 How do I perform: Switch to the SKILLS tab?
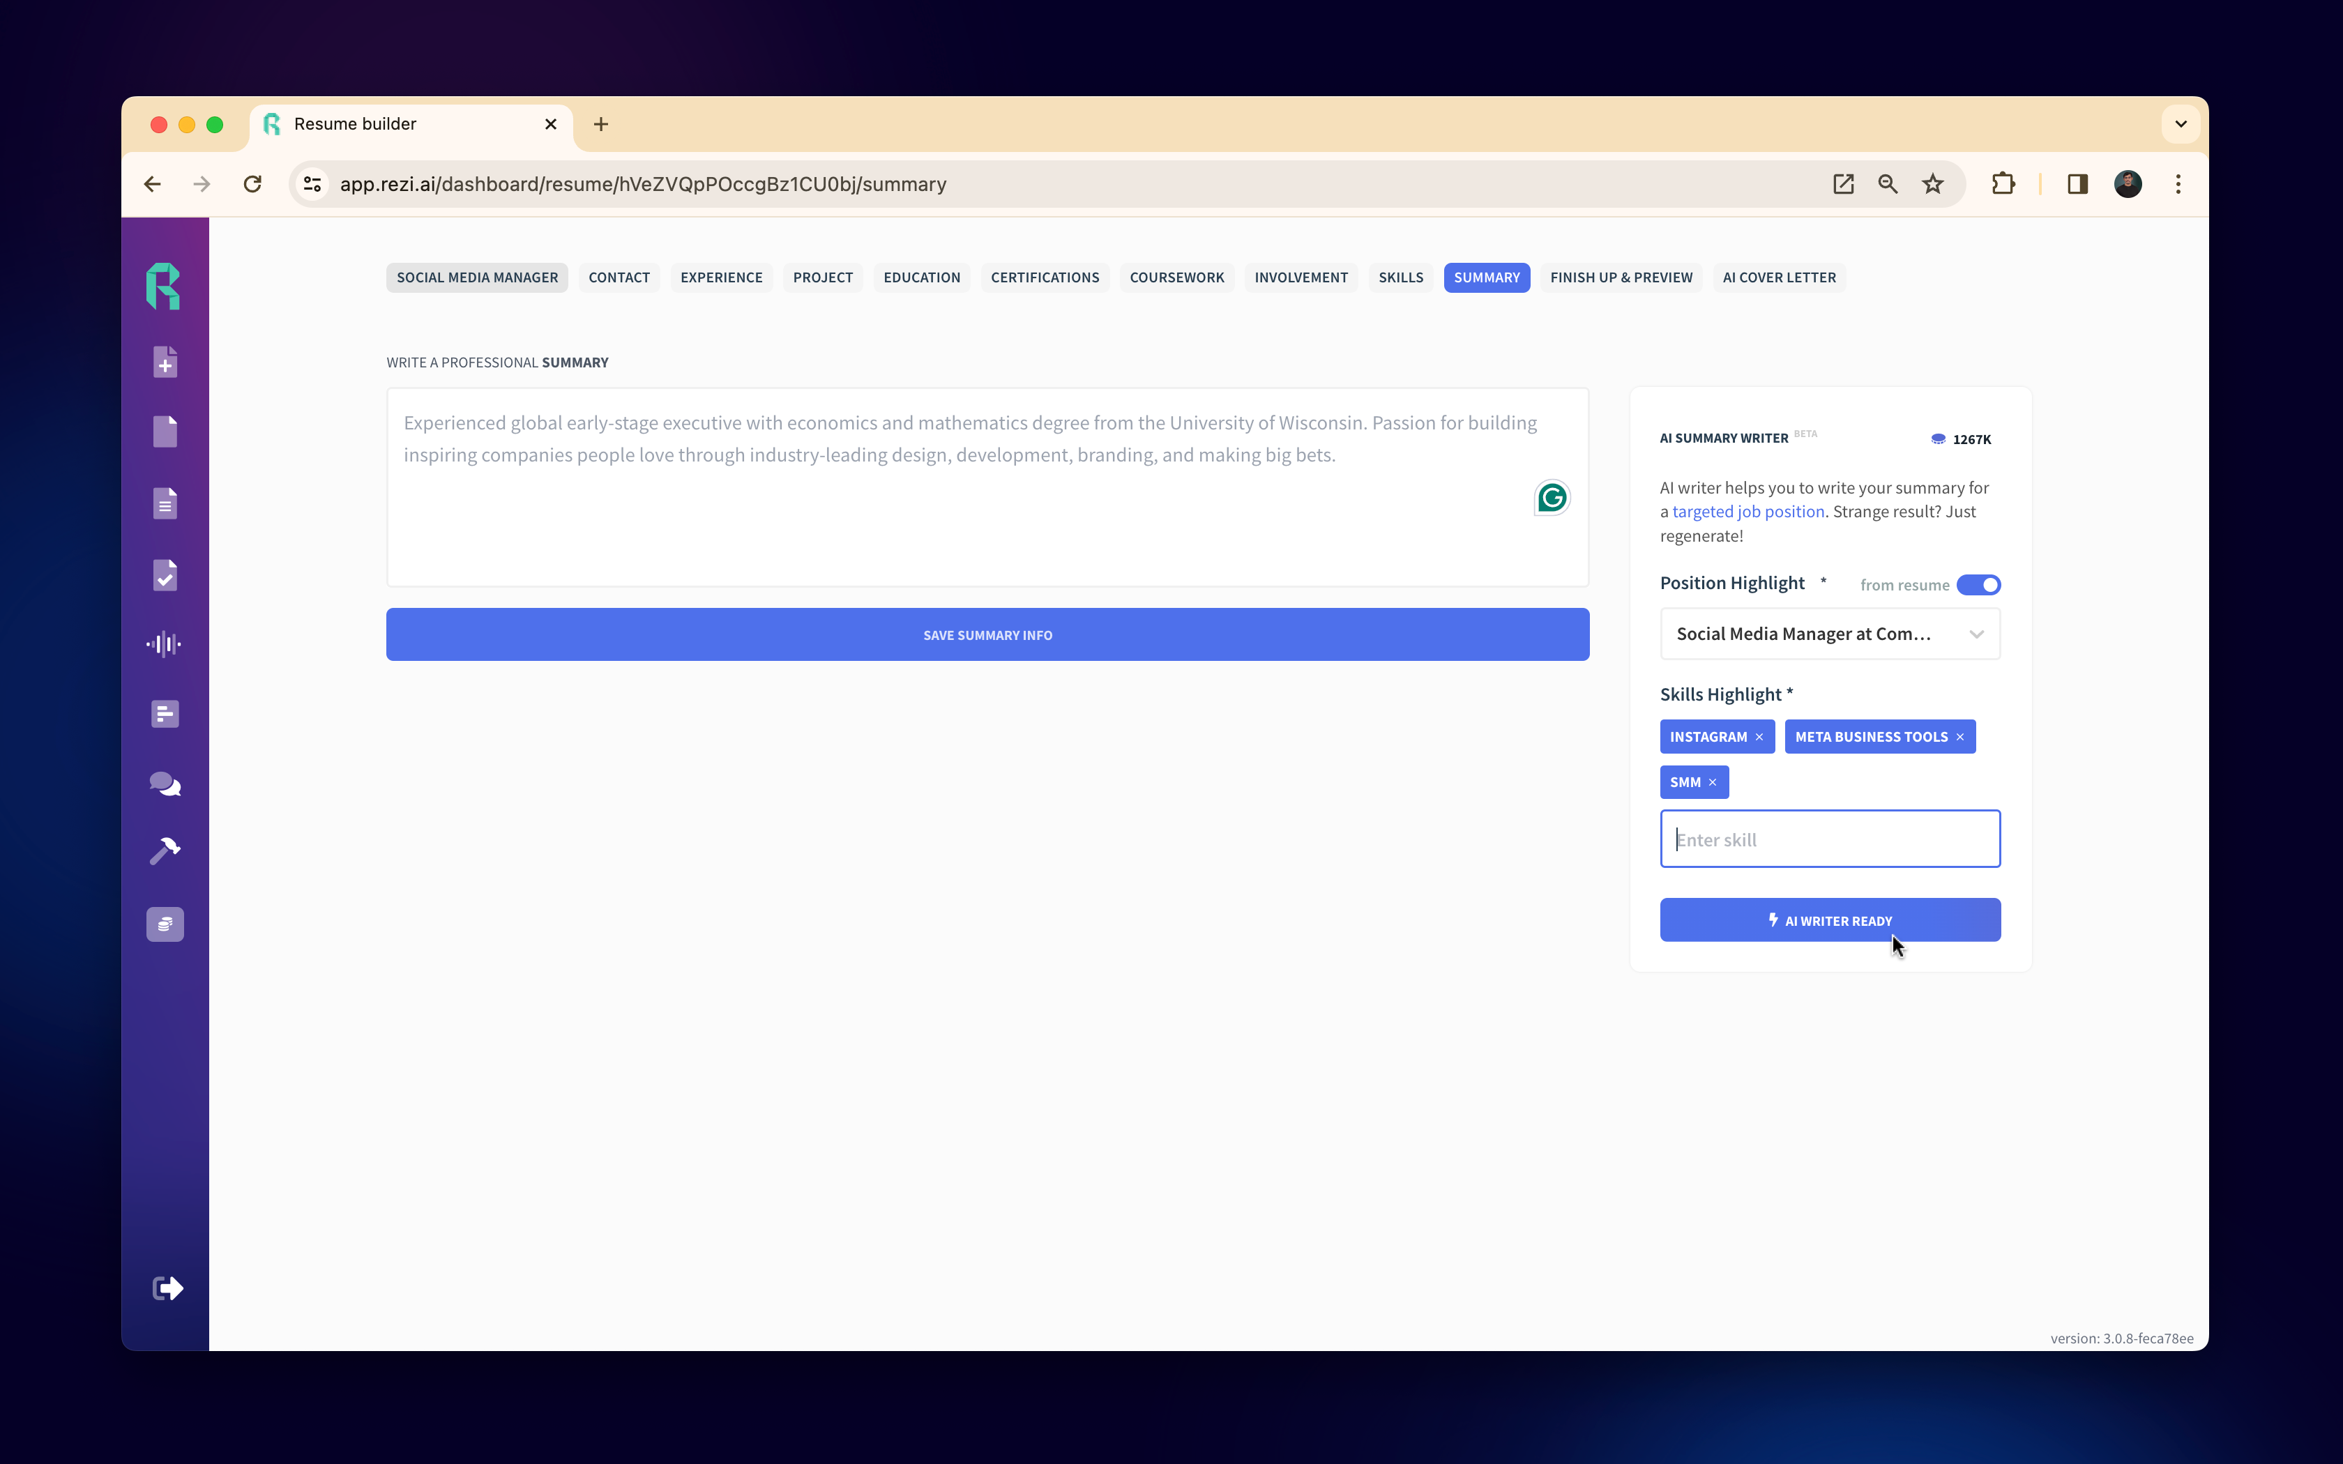click(1401, 278)
